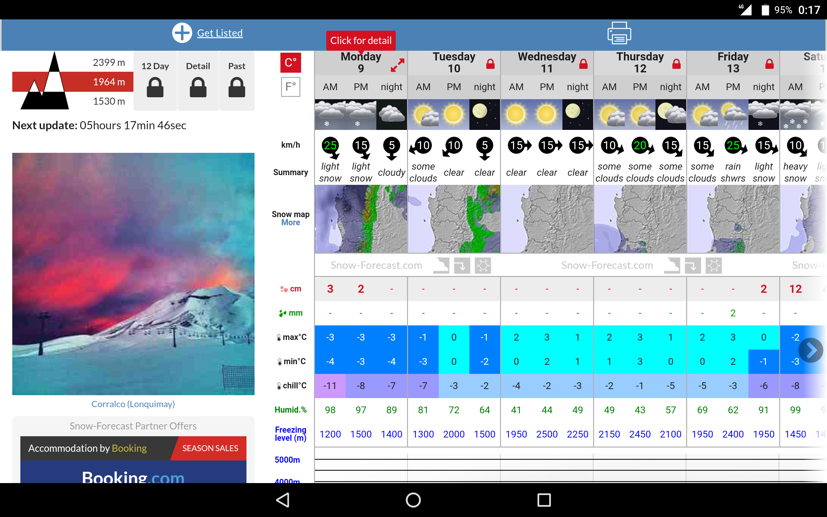Select the 1964 m mid elevation
827x517 pixels.
point(109,82)
